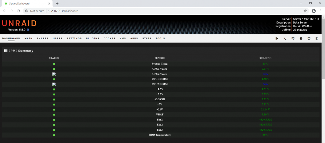This screenshot has height=143, width=325.
Task: Click the CPU1 Vcore sensor name
Action: 160,69
